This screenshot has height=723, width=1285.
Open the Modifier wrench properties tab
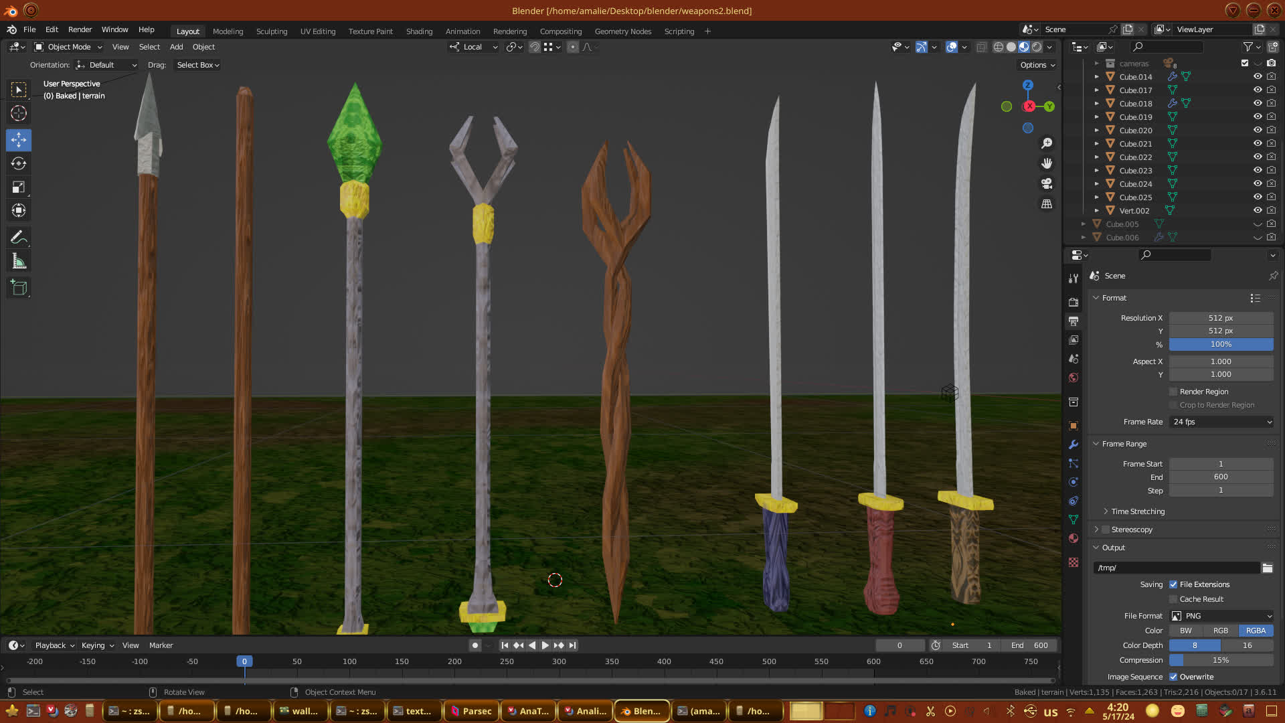[1074, 445]
